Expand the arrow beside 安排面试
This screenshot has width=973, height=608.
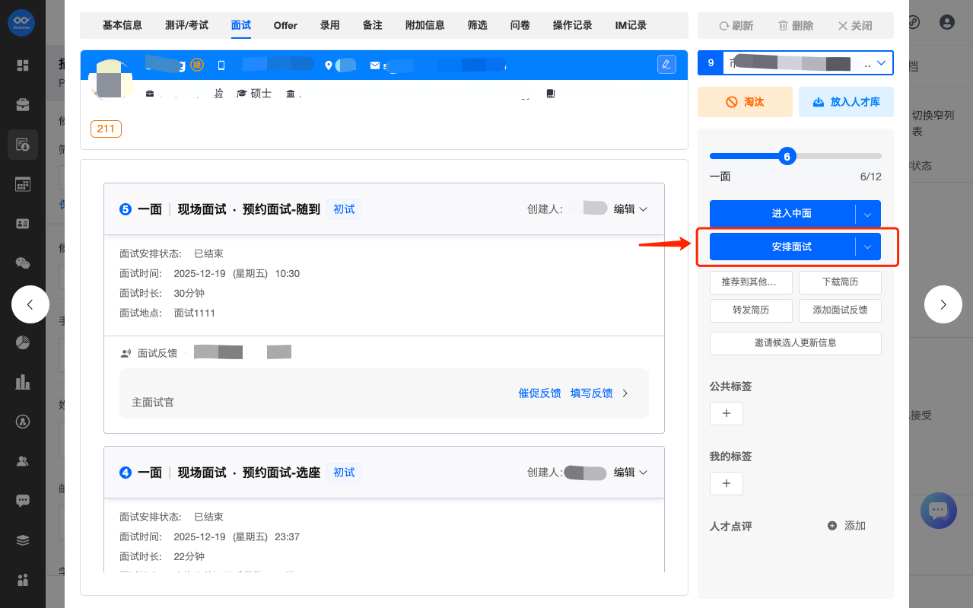click(868, 247)
